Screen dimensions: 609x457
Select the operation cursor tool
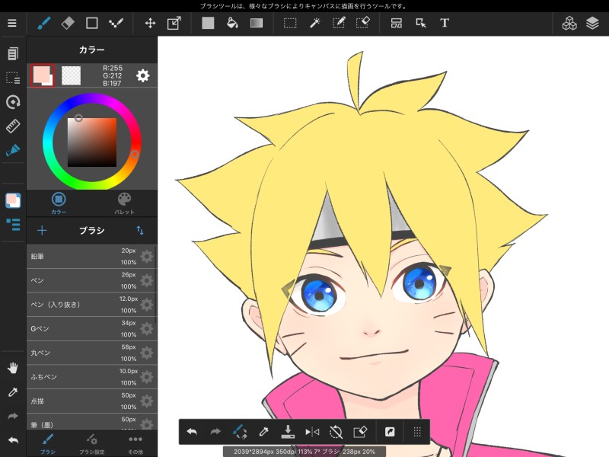click(x=421, y=24)
